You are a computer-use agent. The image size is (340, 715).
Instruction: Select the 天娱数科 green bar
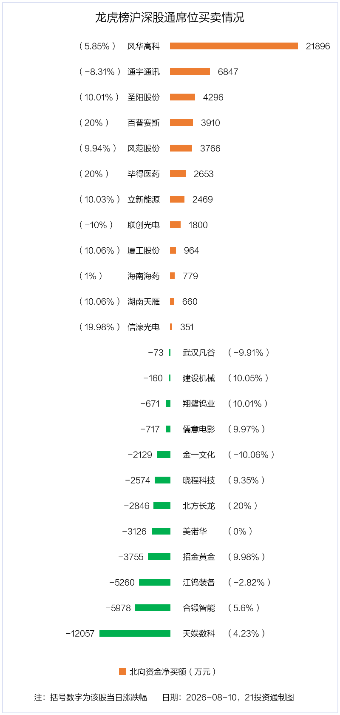click(x=135, y=633)
